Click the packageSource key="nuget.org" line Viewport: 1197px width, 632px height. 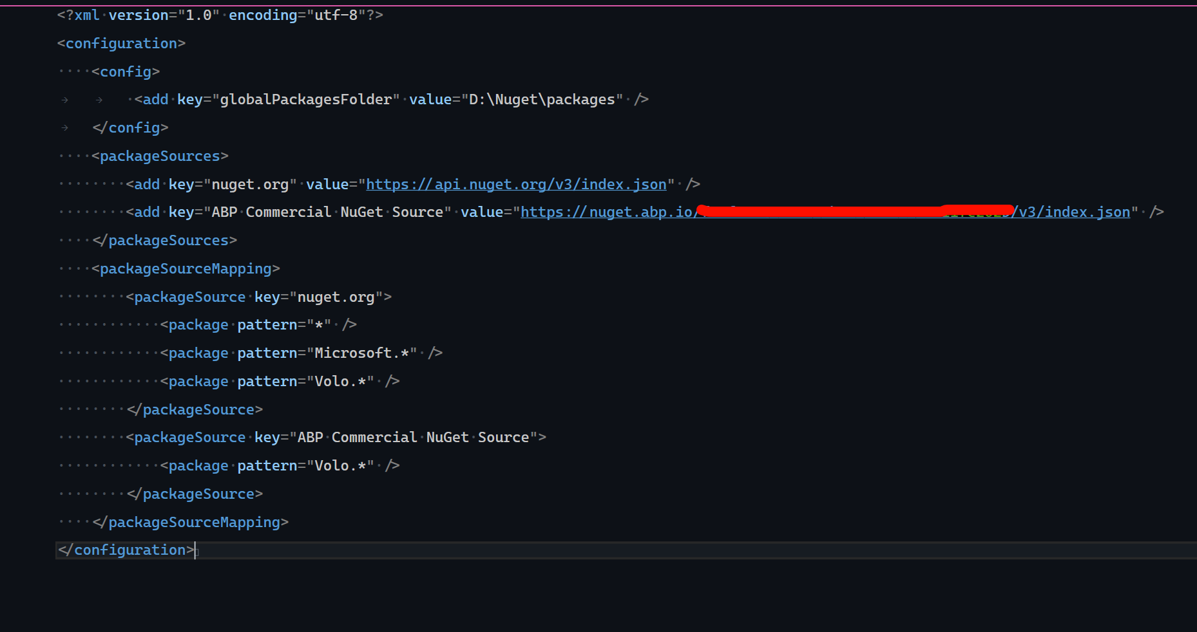click(x=258, y=297)
